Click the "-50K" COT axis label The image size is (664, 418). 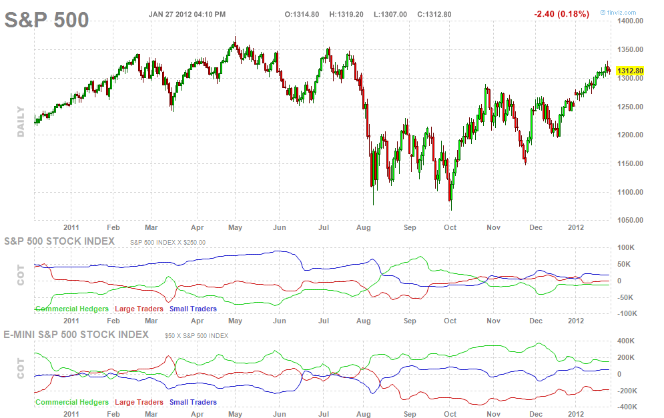[625, 297]
